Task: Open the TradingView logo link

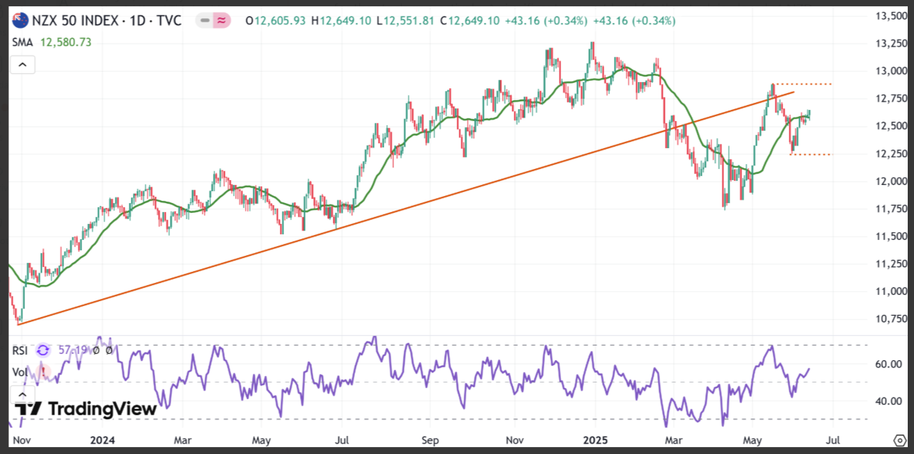Action: 85,409
